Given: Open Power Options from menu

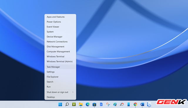Looking at the screenshot, I should [x=60, y=22].
